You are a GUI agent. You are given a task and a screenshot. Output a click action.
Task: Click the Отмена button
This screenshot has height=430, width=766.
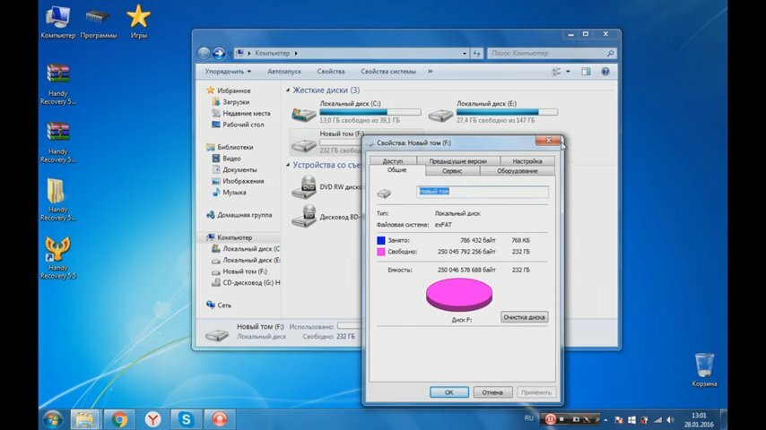[492, 392]
